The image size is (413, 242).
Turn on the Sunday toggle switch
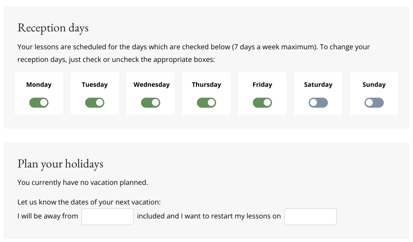(x=374, y=103)
